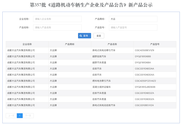Screen dimensions: 182x125
Task: Click the magnifier icon in 查询 button
Action: click(81, 36)
